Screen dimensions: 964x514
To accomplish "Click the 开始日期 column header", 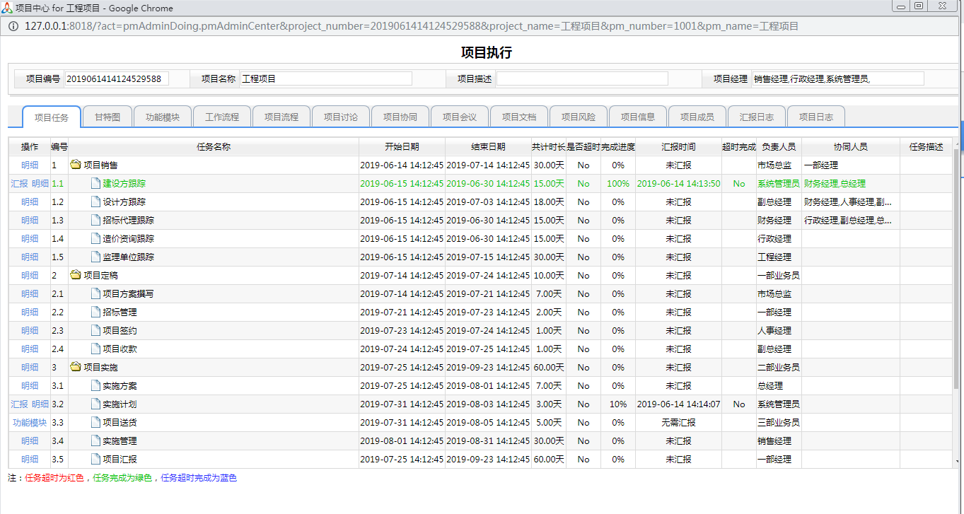I will [x=402, y=147].
